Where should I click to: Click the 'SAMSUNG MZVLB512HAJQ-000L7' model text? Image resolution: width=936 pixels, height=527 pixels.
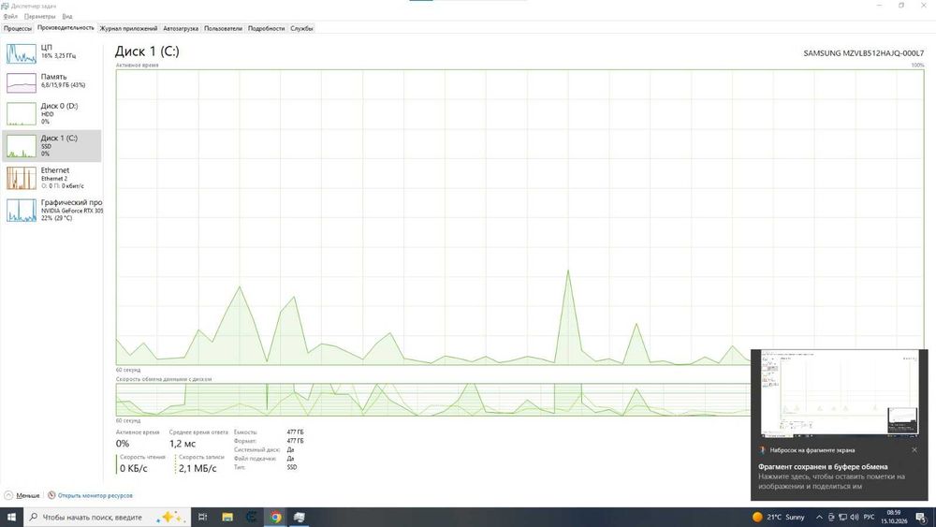click(x=863, y=53)
